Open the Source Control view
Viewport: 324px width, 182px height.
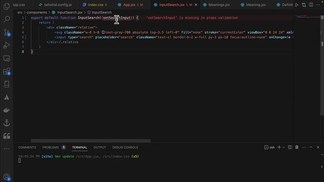point(7,32)
